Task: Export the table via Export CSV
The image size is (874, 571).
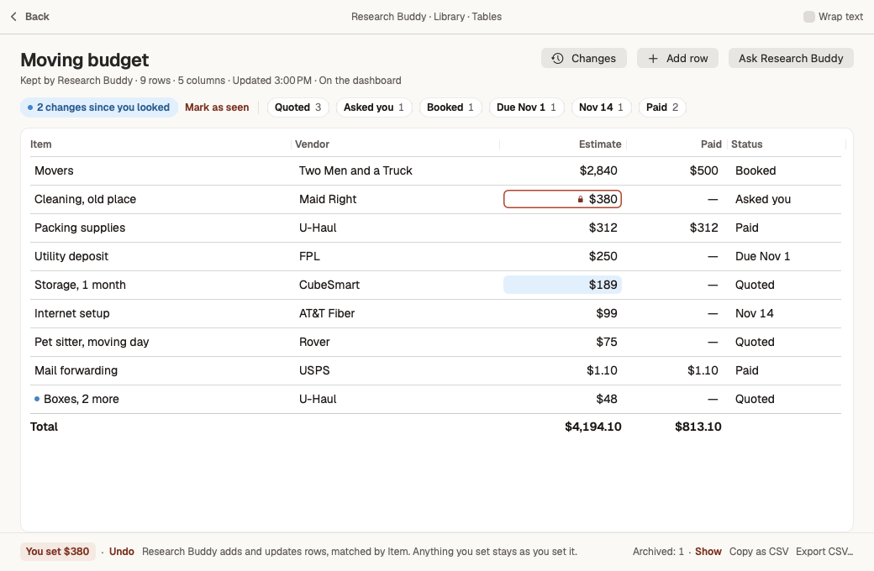Action: (x=824, y=552)
